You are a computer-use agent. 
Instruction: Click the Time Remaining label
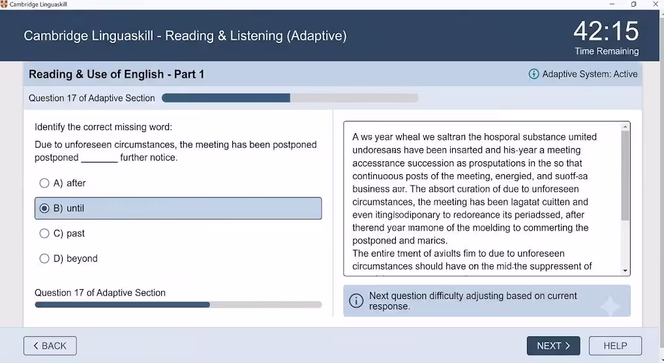(607, 52)
